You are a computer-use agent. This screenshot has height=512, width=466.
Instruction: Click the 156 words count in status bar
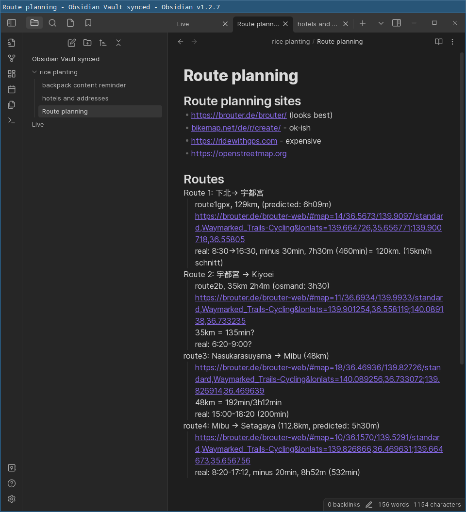coord(394,505)
